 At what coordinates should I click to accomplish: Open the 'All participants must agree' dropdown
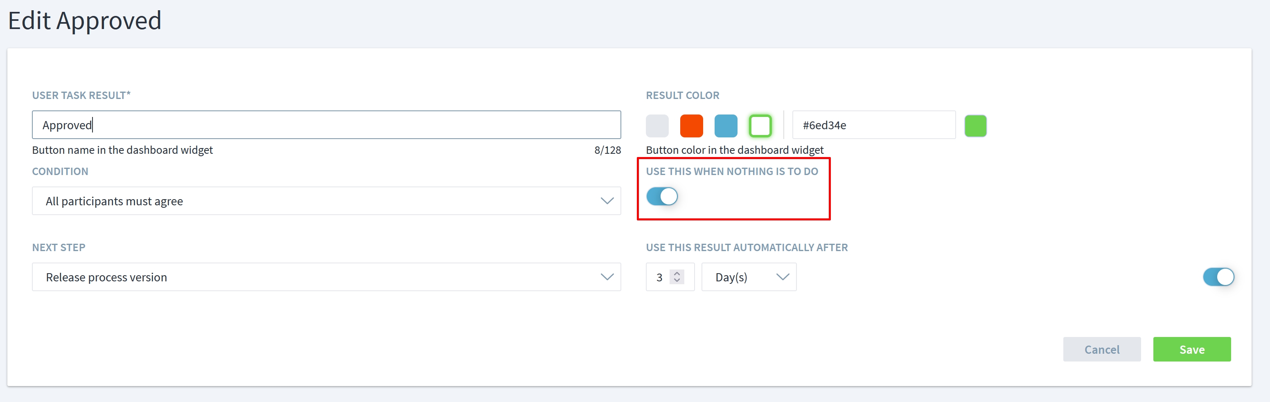325,201
